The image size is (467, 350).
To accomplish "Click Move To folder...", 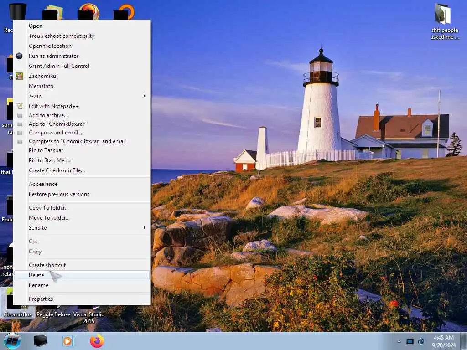I will (82, 218).
